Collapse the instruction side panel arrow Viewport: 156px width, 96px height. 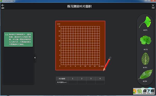pyautogui.click(x=35, y=58)
